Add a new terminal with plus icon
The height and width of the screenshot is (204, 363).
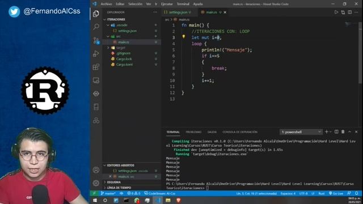click(x=327, y=131)
